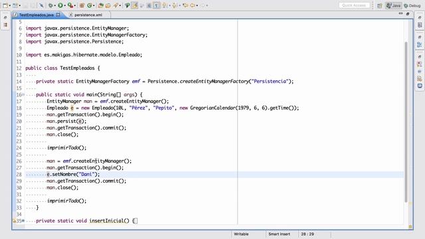Click the Open Task folder icon
The height and width of the screenshot is (239, 425).
click(108, 5)
